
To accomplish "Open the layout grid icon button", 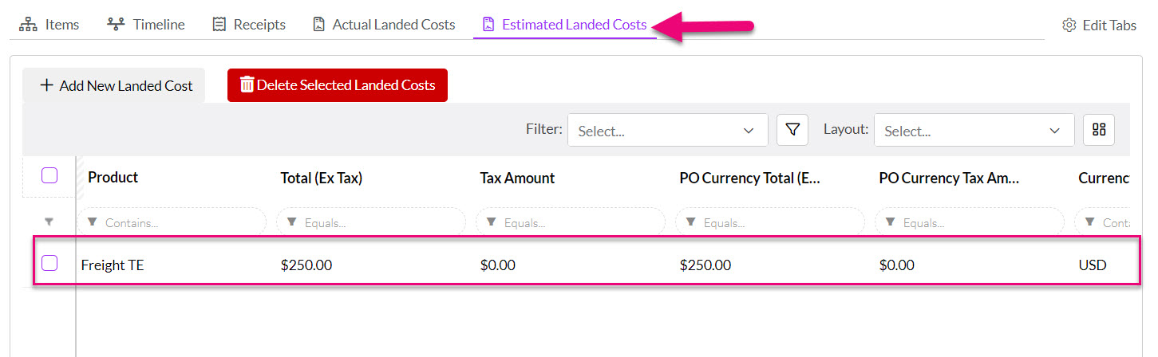I will (1098, 130).
